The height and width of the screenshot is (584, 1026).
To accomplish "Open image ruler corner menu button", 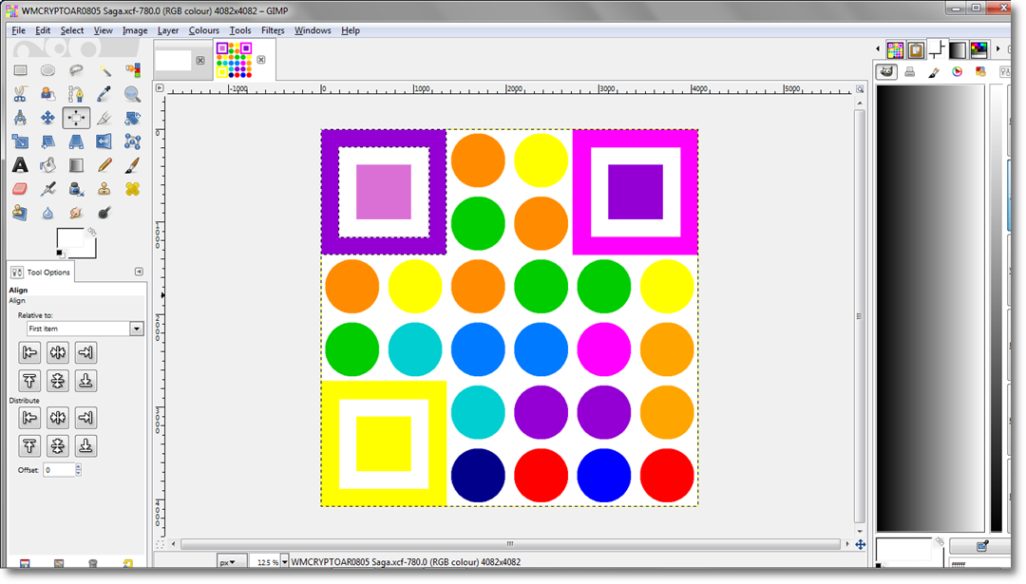I will (159, 87).
